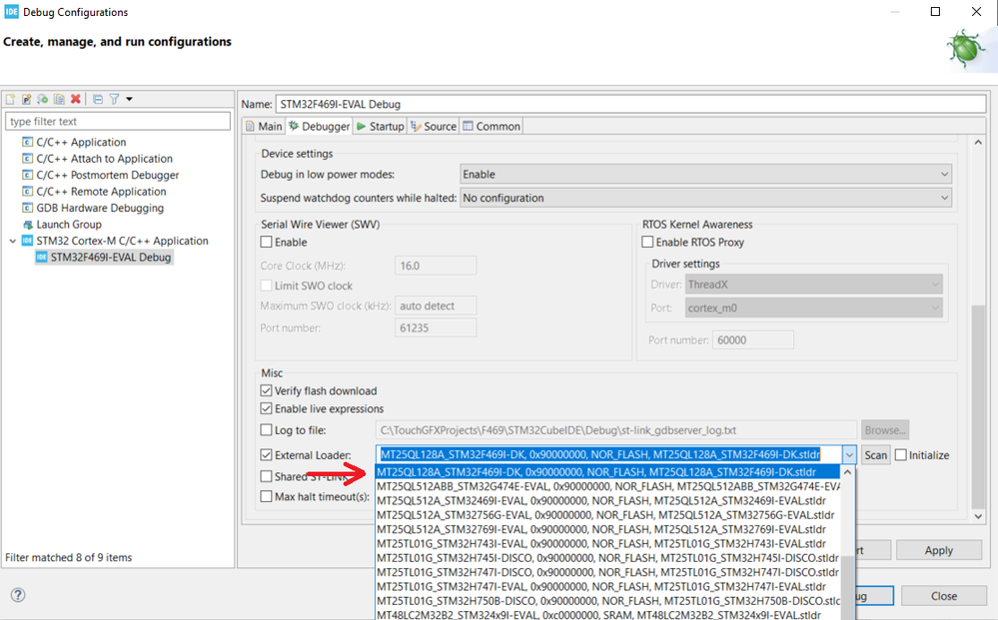Open the help question mark icon

coord(18,595)
